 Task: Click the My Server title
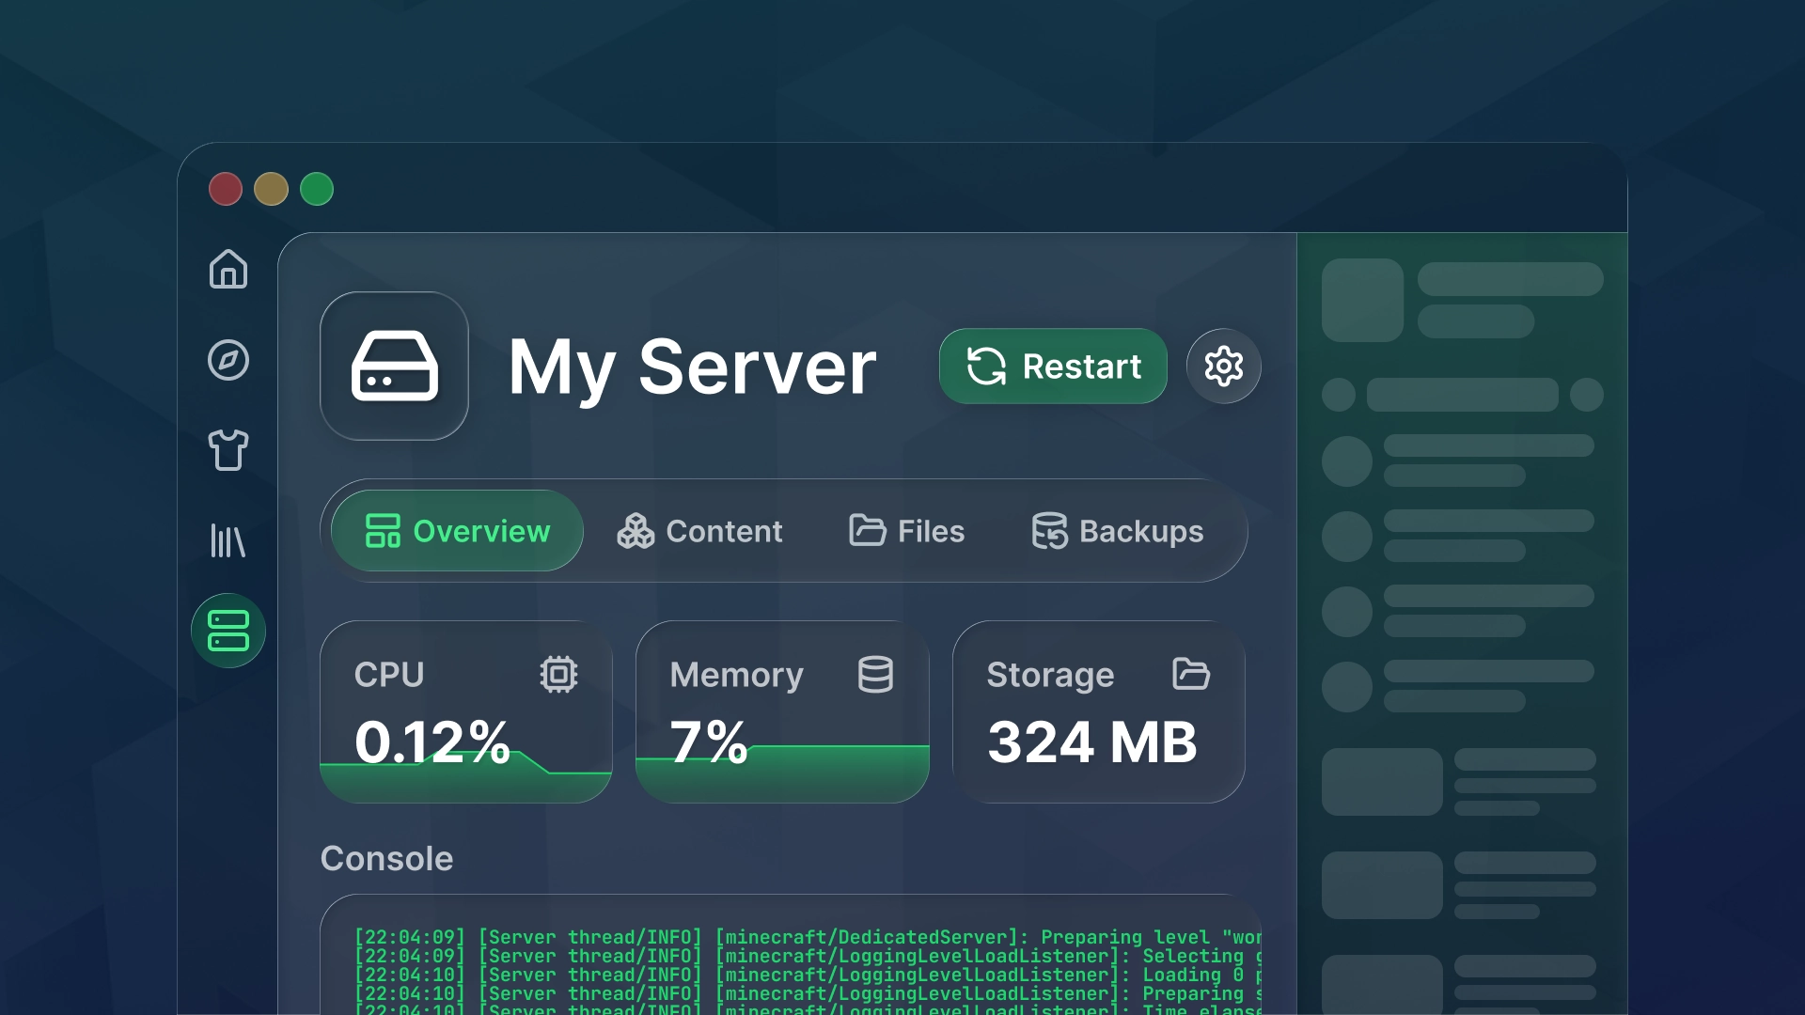coord(692,367)
